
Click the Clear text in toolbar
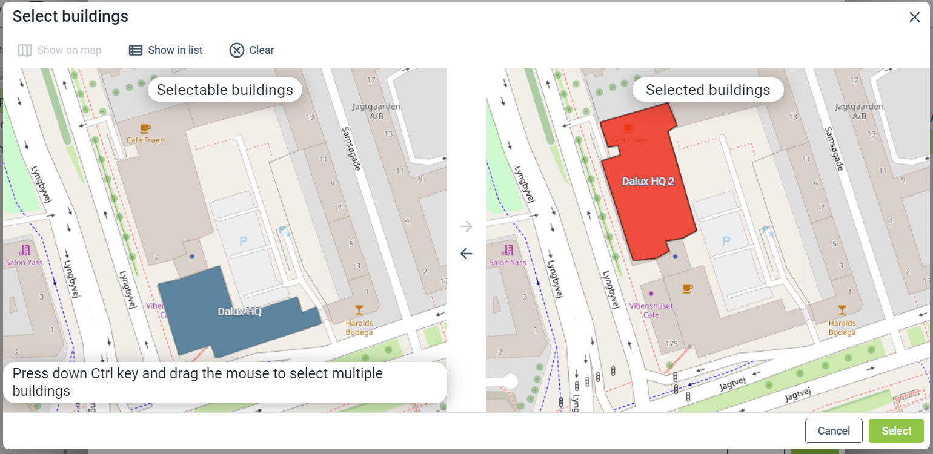coord(262,50)
